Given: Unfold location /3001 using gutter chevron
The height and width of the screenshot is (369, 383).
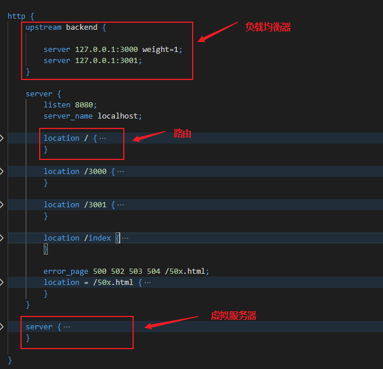Looking at the screenshot, I should (x=2, y=204).
